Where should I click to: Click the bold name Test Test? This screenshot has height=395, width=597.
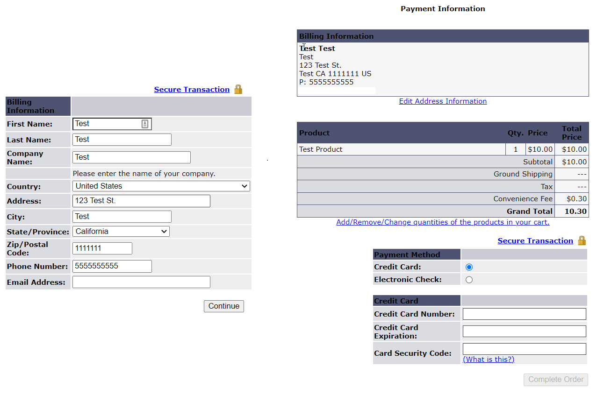tap(317, 49)
